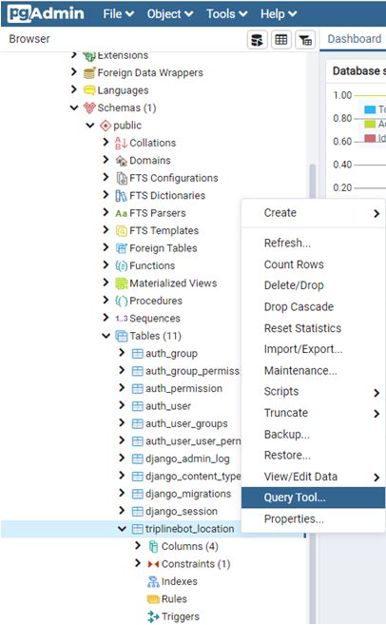Select the django_session table
Viewport: 386px width, 625px height.
182,512
